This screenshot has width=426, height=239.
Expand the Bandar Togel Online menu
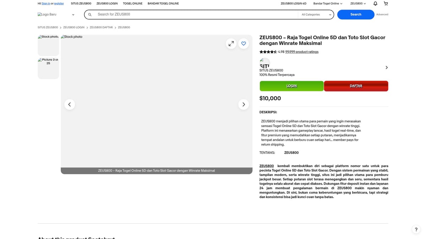328,4
